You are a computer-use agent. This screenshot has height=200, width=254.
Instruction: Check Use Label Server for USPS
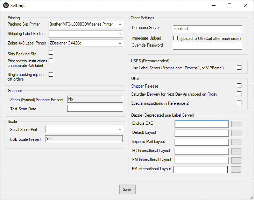tap(239, 68)
